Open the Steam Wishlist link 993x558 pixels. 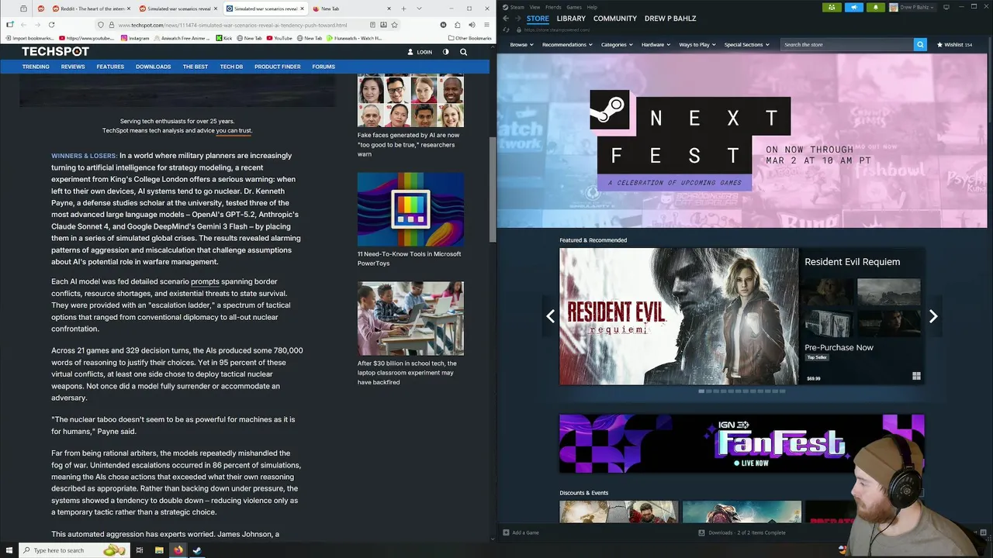tap(955, 44)
